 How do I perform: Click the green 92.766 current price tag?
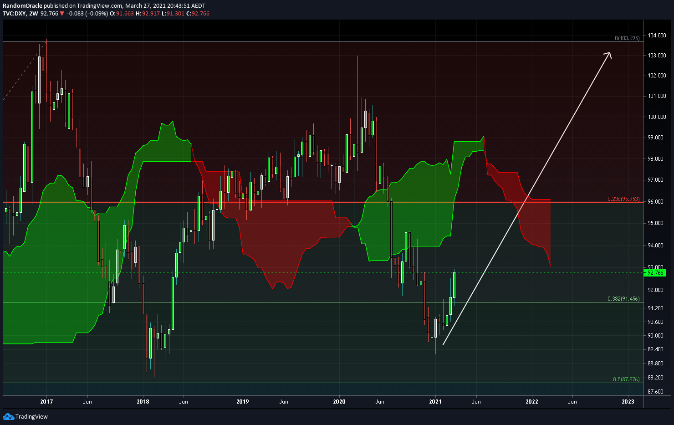[655, 272]
